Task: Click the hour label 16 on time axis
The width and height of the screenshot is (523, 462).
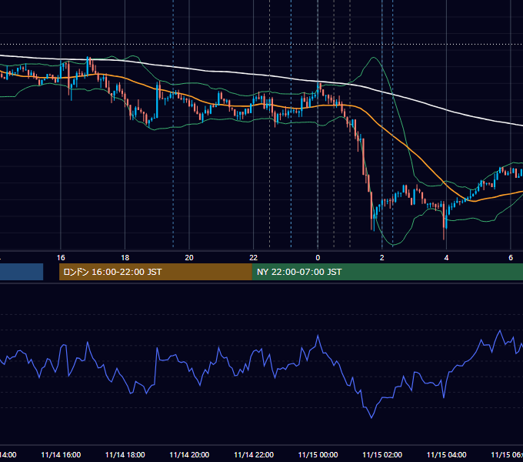Action: pos(61,258)
